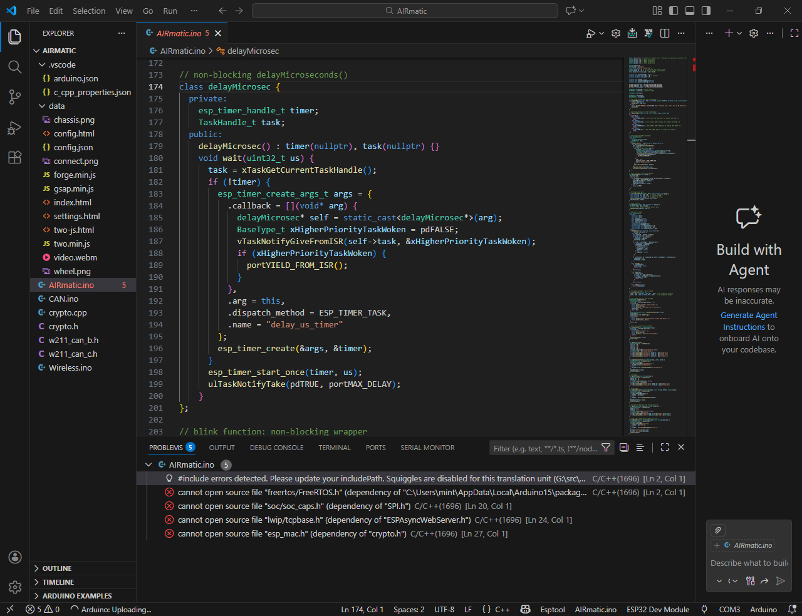This screenshot has width=802, height=616.
Task: Click ESP32 Dev Module board selector
Action: coord(657,609)
